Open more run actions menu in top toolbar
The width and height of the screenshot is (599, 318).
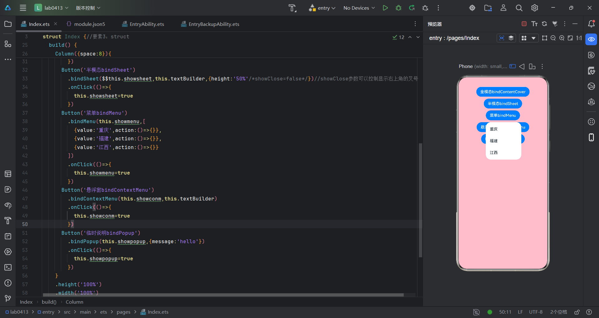click(x=438, y=8)
